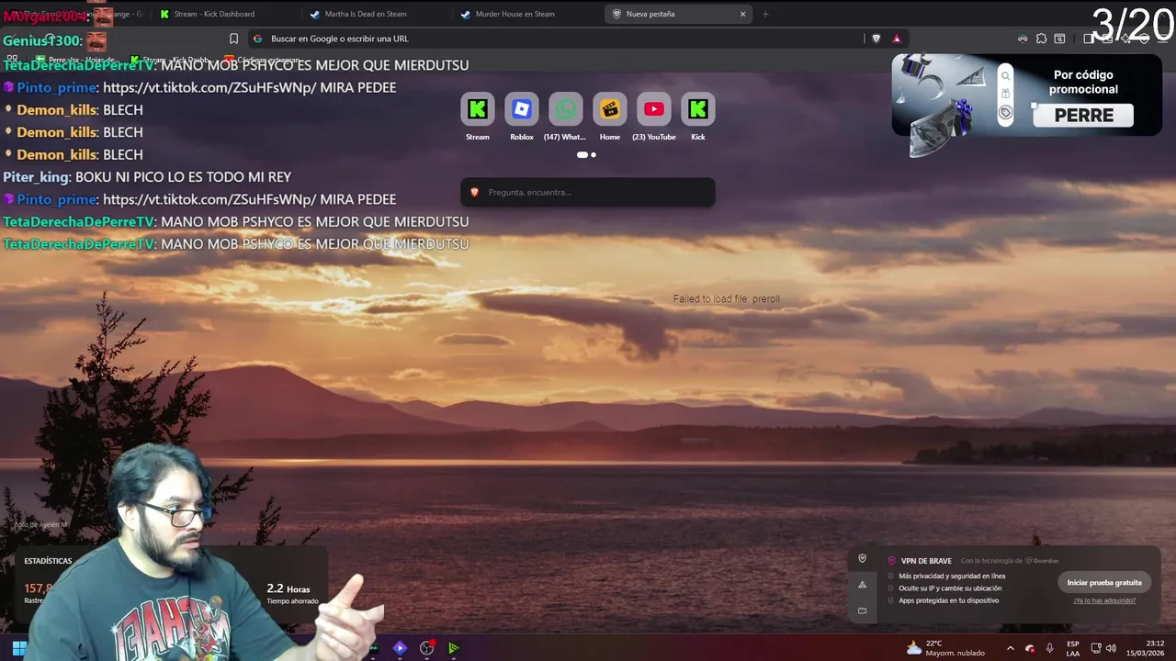Viewport: 1176px width, 661px height.
Task: Click Por código promocional ad text
Action: pos(1084,82)
